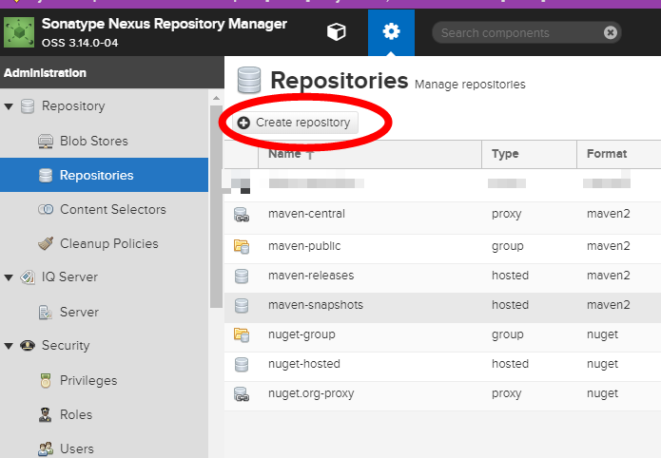Click the Roles person icon

(45, 414)
